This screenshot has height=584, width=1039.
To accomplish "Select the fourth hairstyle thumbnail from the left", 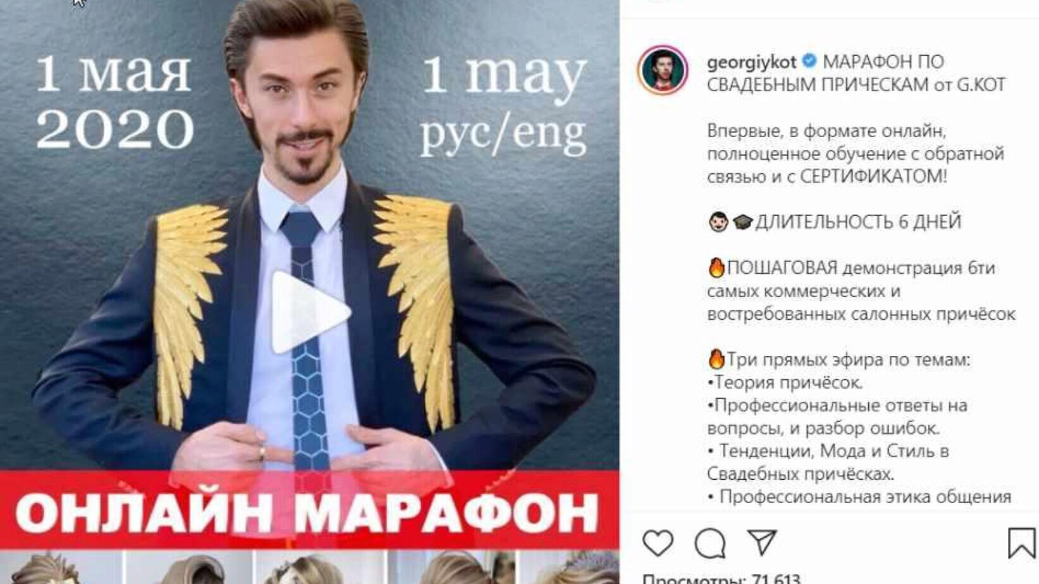I will 452,568.
